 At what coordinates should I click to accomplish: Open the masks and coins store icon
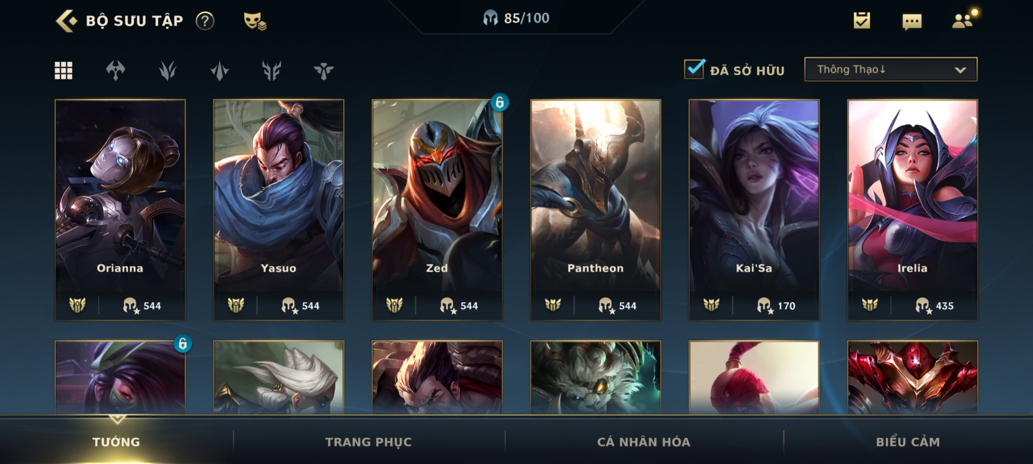click(255, 21)
